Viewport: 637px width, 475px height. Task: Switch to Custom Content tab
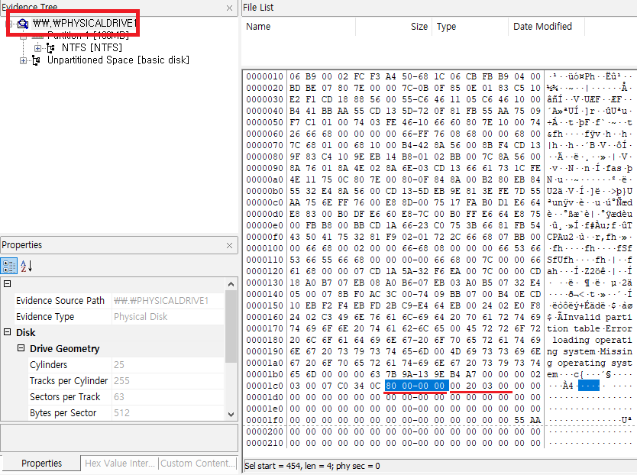point(199,463)
